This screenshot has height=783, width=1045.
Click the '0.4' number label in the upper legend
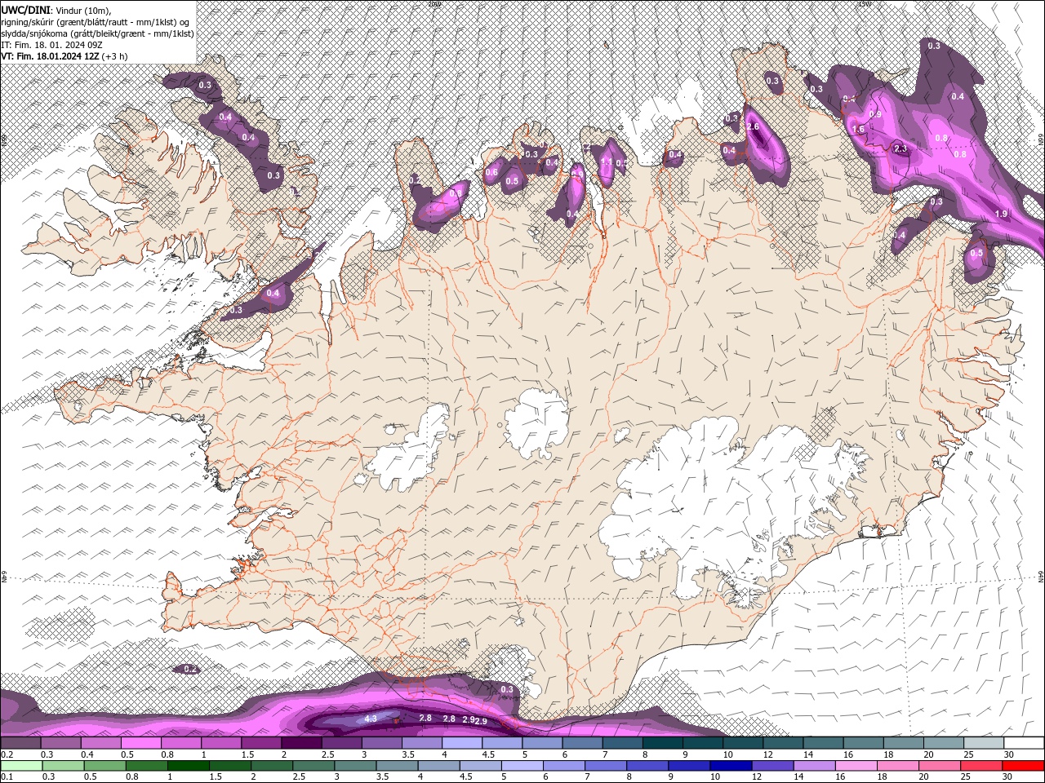[87, 754]
